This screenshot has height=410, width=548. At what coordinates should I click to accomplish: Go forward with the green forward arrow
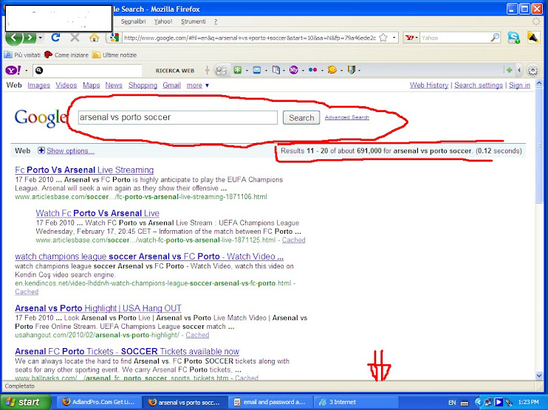(x=30, y=38)
